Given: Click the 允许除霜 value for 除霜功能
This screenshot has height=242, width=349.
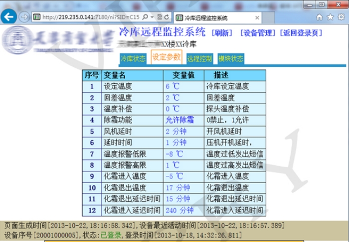Looking at the screenshot, I should pos(179,120).
